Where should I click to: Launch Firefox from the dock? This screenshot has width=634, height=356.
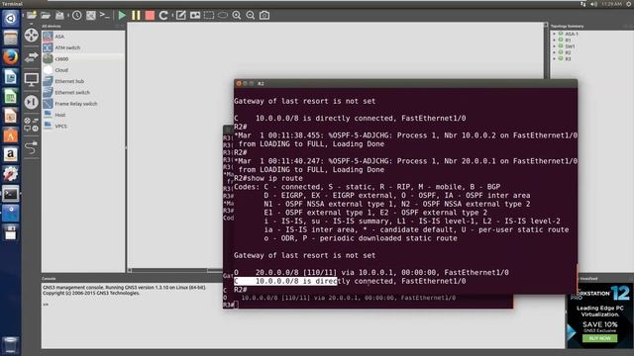[11, 57]
